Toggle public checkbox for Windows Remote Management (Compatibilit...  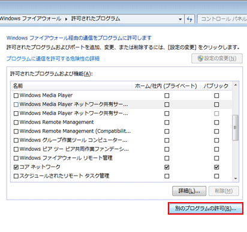tap(216, 132)
